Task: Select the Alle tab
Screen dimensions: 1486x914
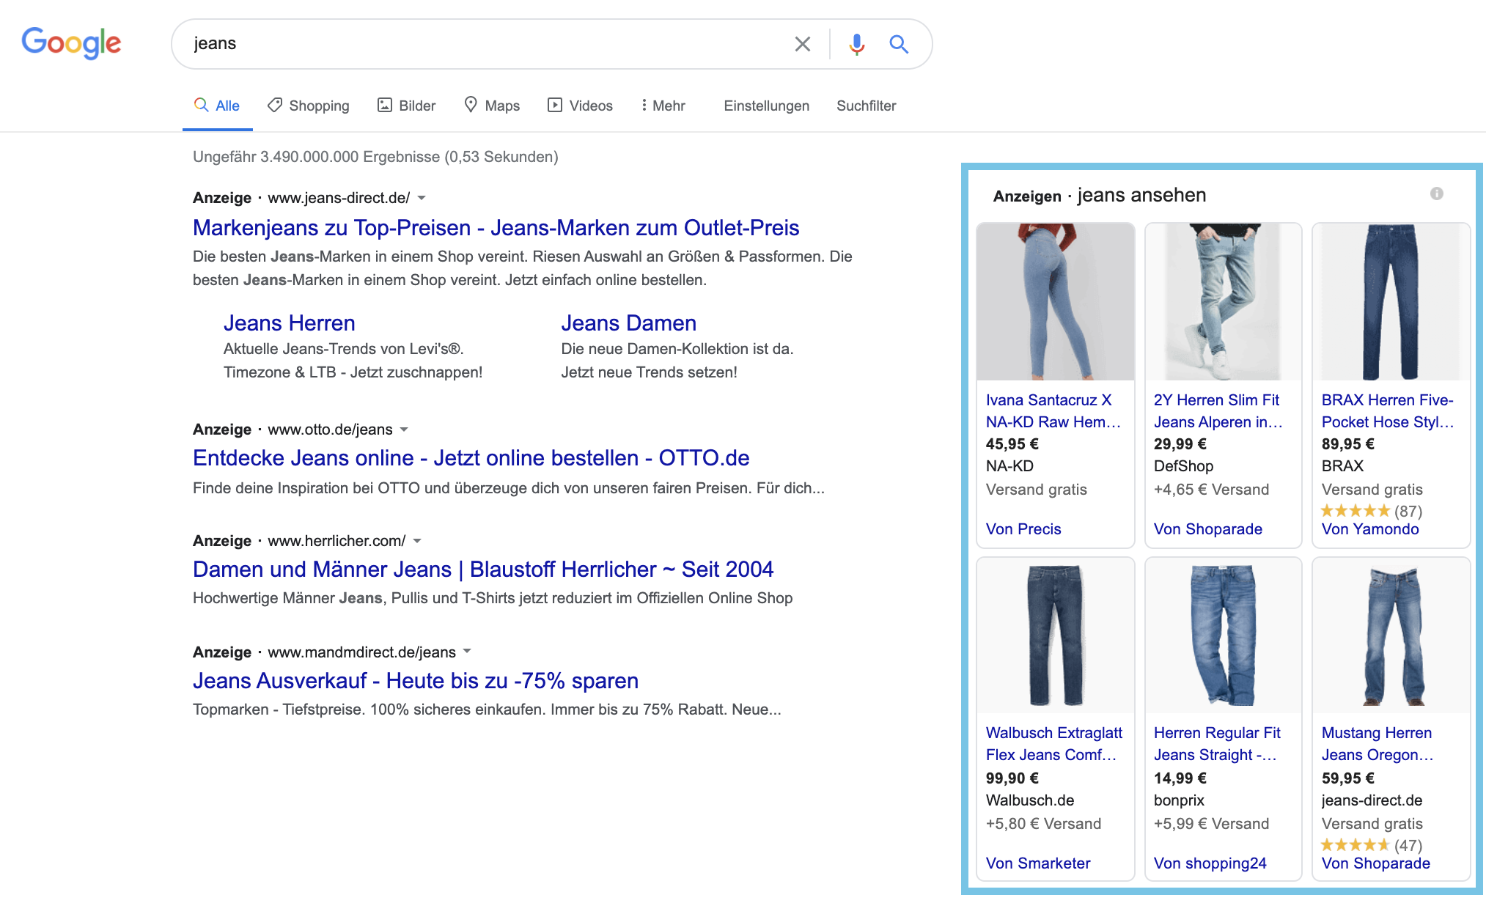Action: coord(217,106)
